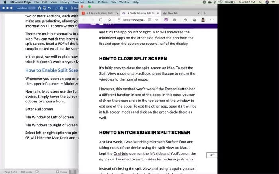Open the Tab menu

click(113, 2)
